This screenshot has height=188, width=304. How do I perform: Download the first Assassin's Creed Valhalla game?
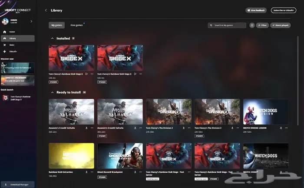click(86, 128)
